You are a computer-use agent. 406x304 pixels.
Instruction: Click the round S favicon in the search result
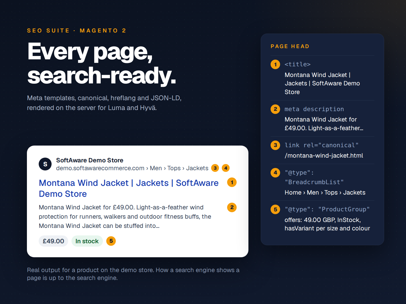[x=45, y=164]
